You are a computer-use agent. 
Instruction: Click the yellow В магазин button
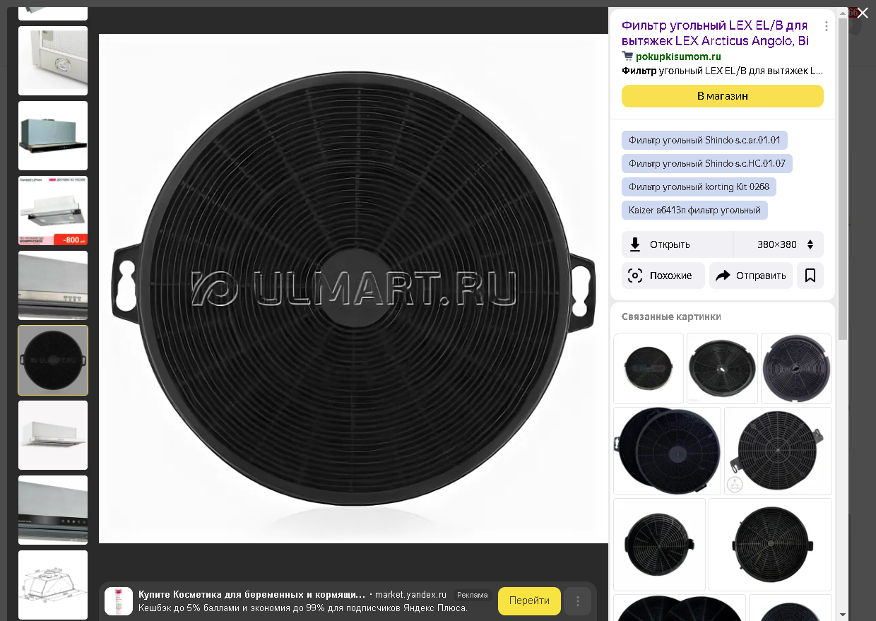(x=723, y=96)
